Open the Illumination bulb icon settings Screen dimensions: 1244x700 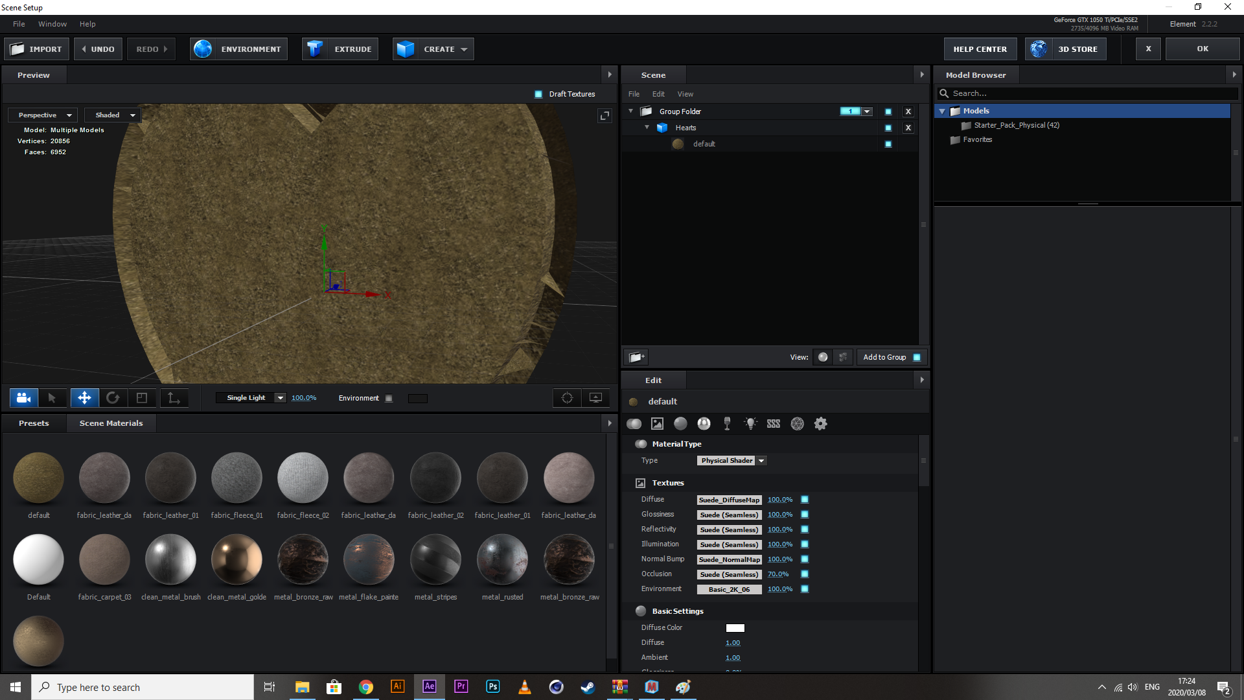750,424
